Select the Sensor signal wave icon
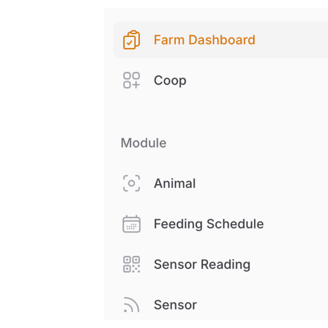 pyautogui.click(x=131, y=305)
